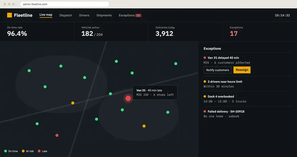Click the orange at-risk dot on the diagonal road
The image size is (297, 157).
[73, 103]
